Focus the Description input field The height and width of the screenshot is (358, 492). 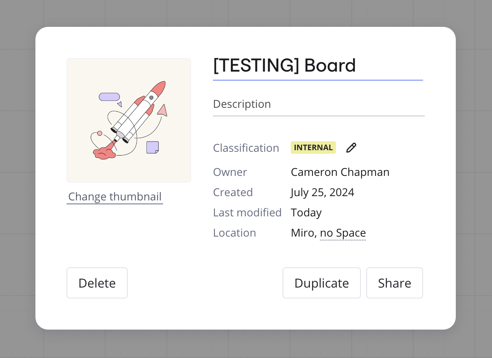[318, 104]
